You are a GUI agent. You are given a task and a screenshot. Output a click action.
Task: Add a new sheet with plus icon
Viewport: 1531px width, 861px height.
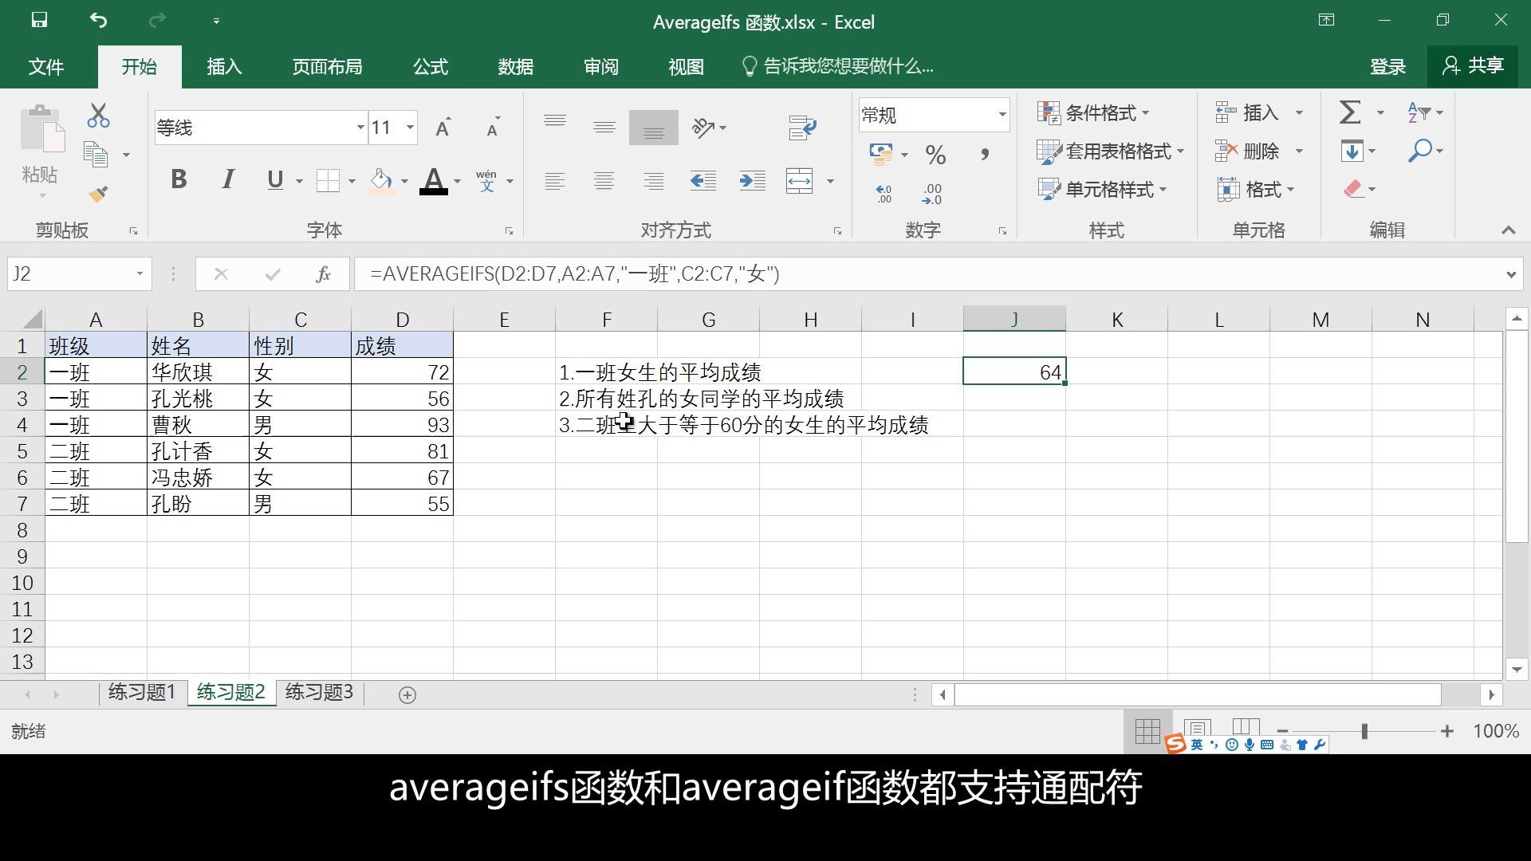tap(407, 695)
